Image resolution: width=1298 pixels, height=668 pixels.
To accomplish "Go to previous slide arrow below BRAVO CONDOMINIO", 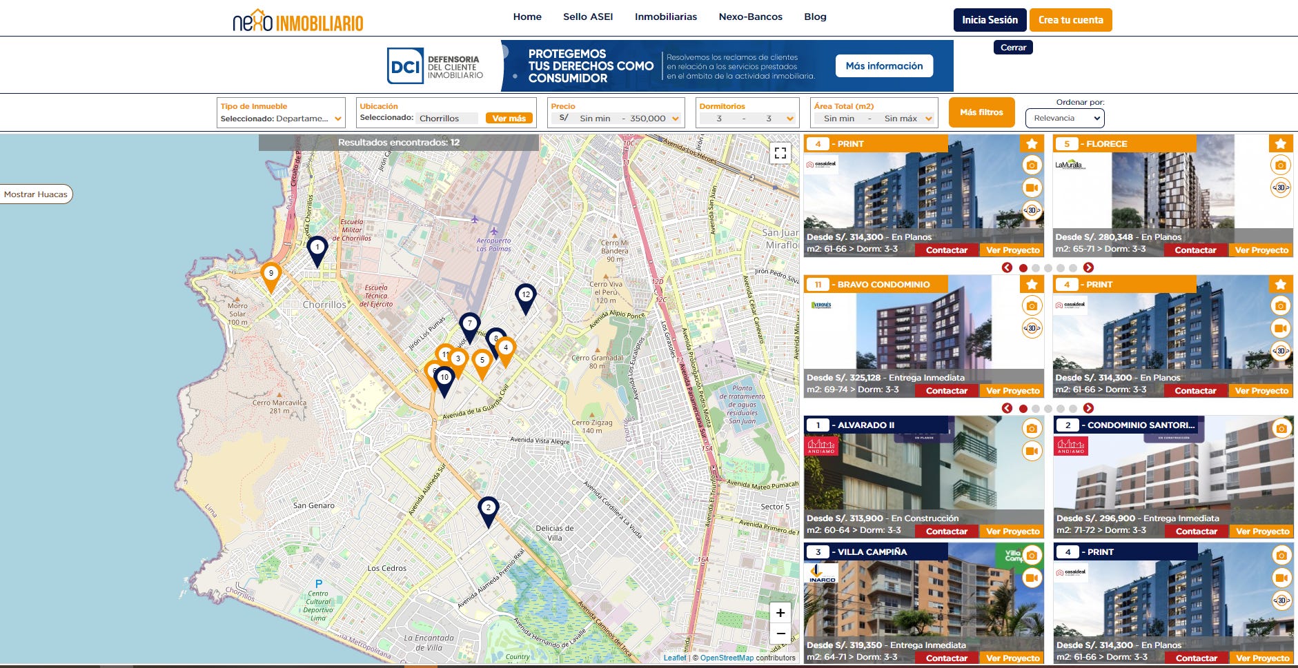I will coord(1007,408).
